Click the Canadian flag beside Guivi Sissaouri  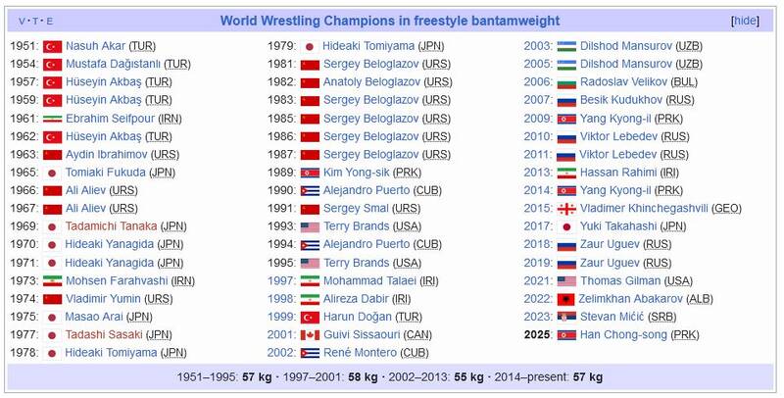tap(310, 334)
